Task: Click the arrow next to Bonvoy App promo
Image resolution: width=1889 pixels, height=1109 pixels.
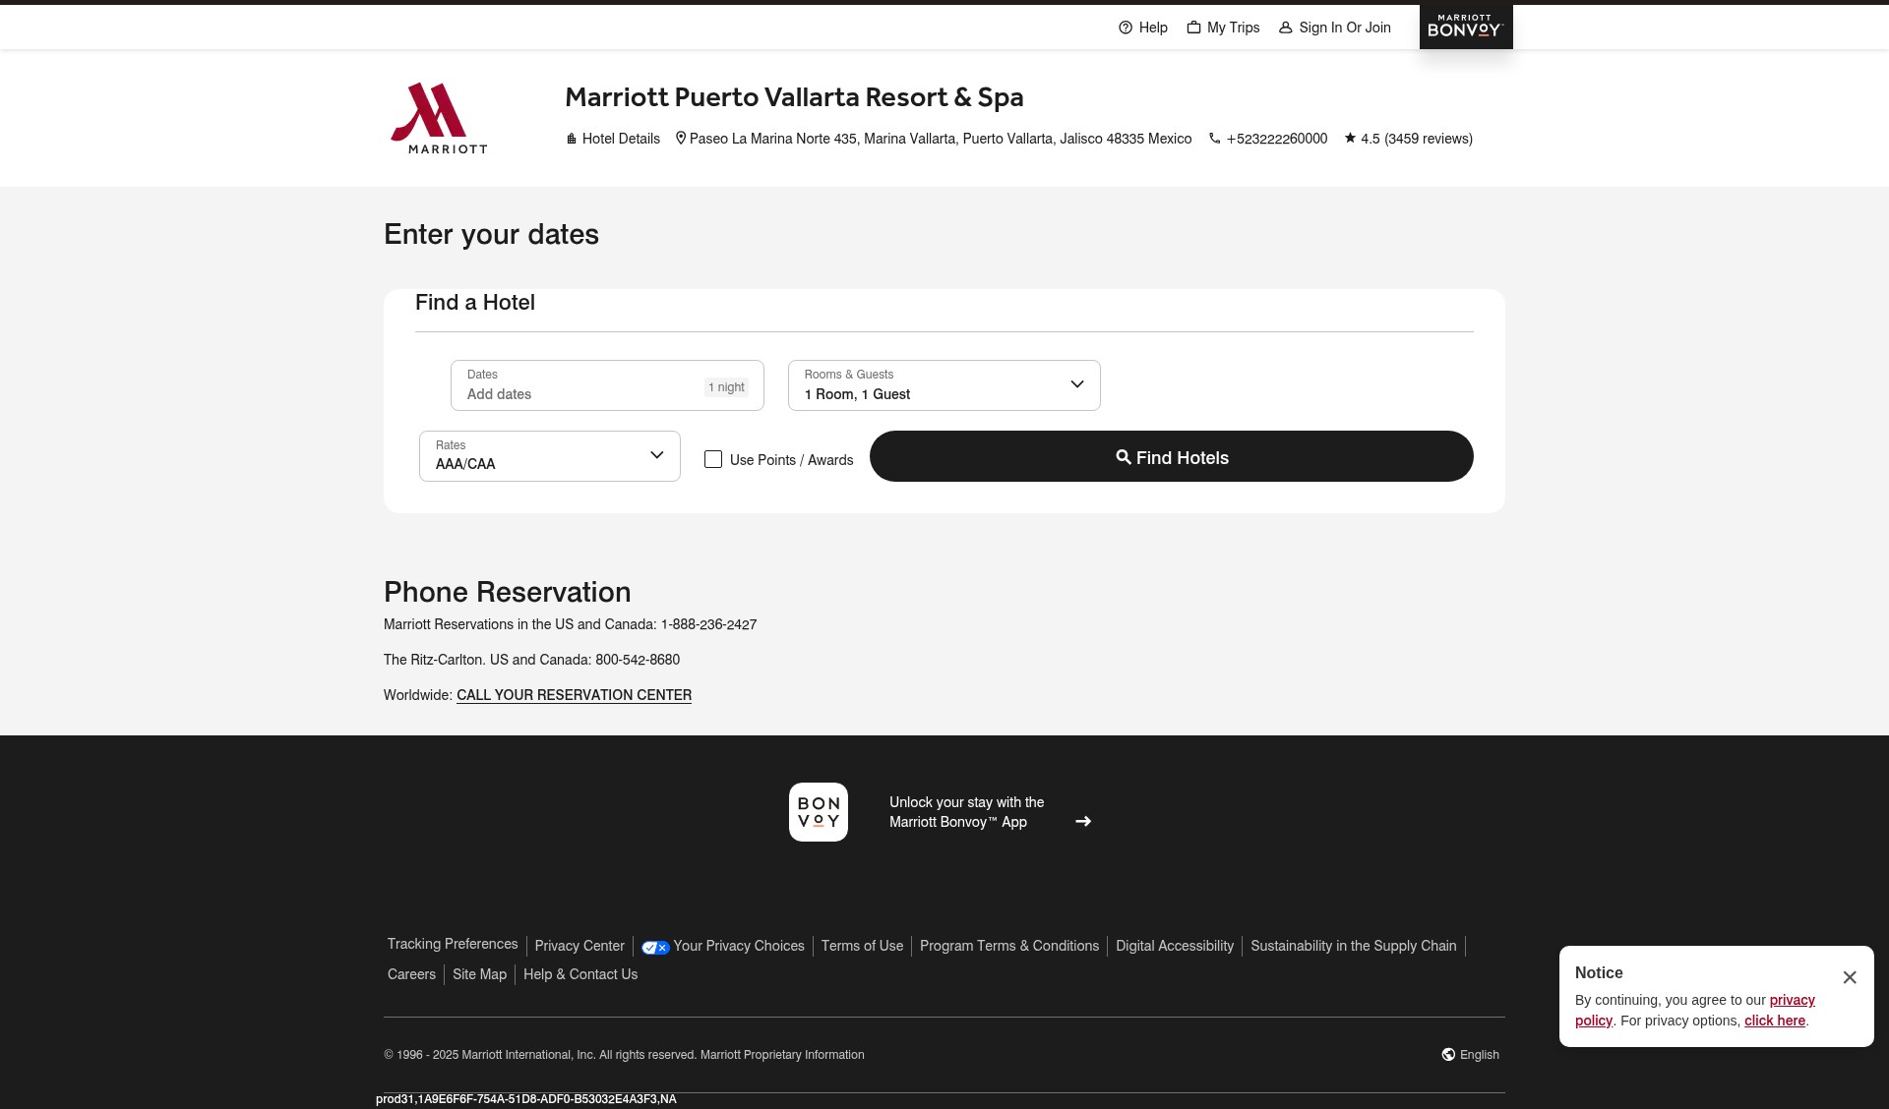Action: click(x=1083, y=821)
